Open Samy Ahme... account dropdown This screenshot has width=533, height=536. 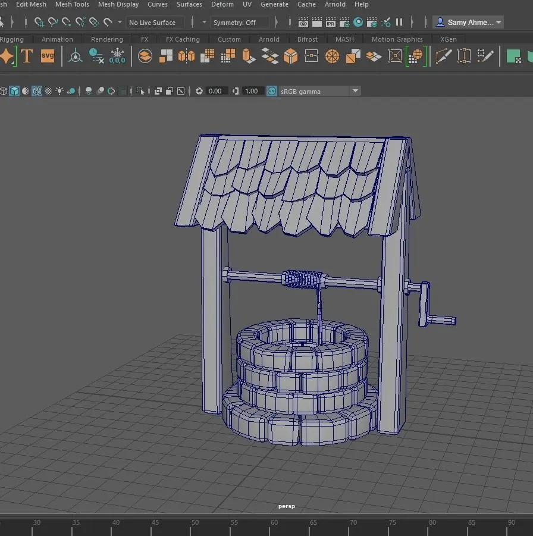click(468, 23)
